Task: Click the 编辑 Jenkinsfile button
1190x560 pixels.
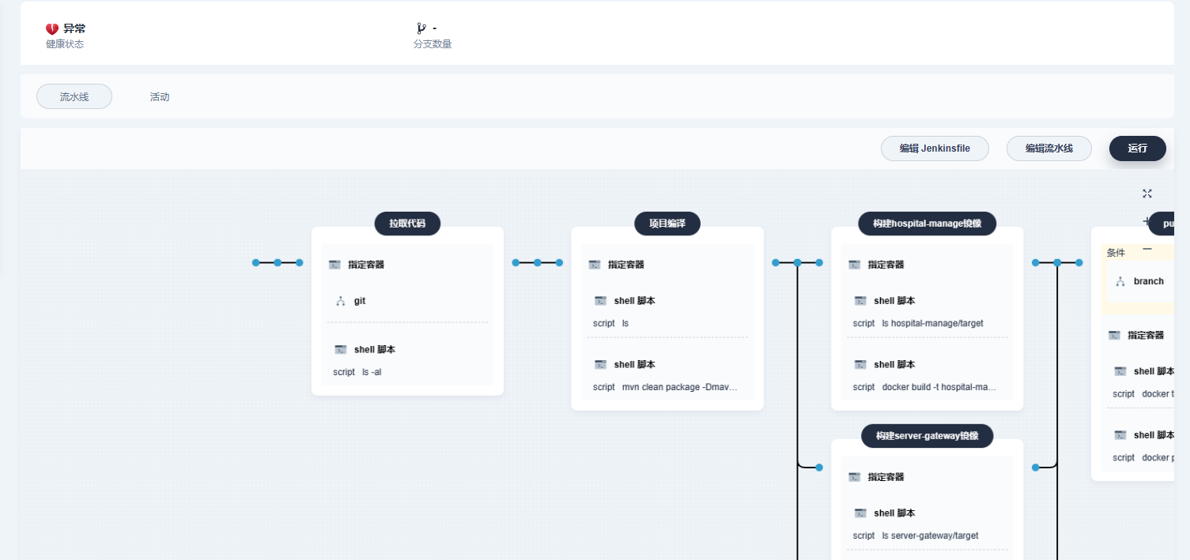Action: click(935, 148)
